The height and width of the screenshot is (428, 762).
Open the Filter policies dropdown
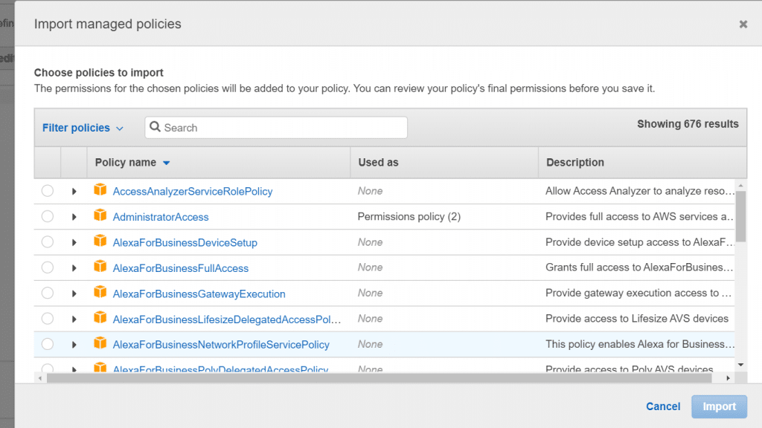coord(83,128)
